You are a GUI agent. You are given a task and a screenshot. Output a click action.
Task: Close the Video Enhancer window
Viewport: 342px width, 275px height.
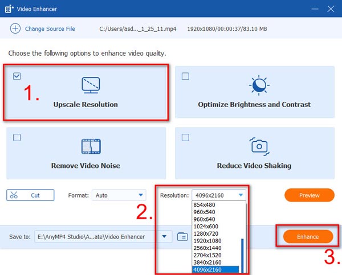coord(331,9)
